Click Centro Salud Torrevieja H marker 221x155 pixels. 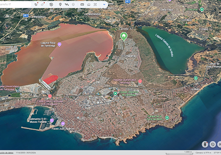[50, 96]
